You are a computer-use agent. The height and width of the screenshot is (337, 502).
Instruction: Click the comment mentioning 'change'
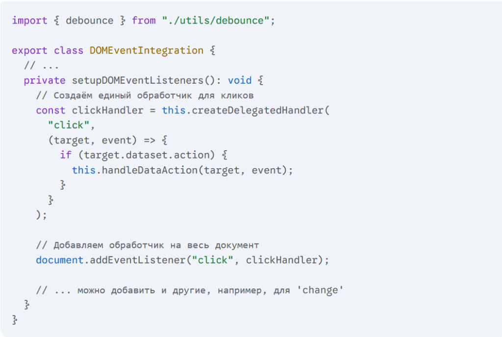coord(190,291)
